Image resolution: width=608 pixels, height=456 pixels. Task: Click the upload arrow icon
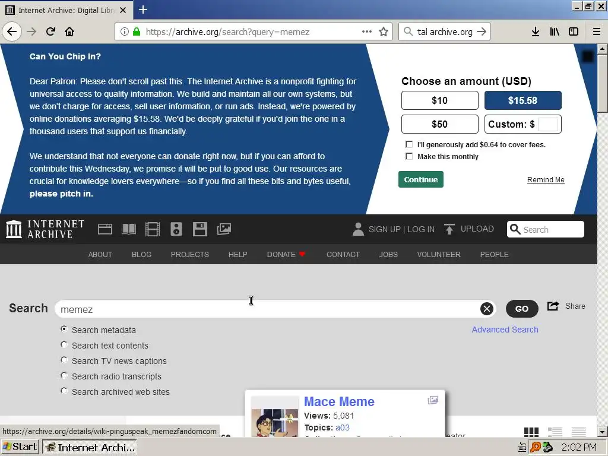(449, 229)
